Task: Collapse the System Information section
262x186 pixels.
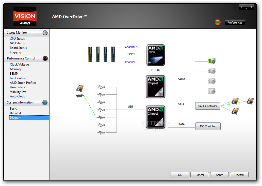Action: tap(5, 102)
